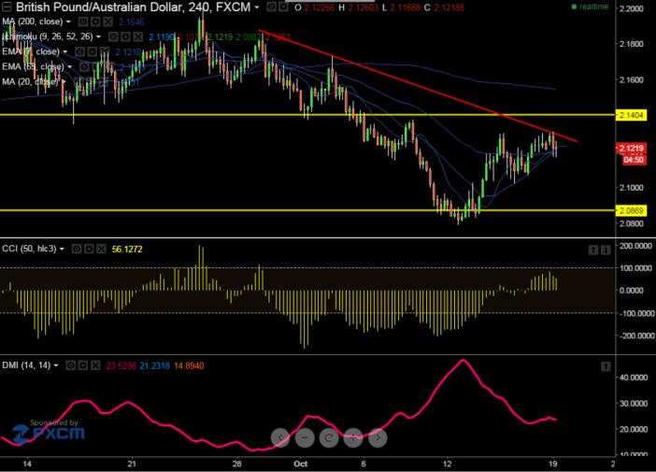Select the red descending trendline
This screenshot has height=472, width=656.
pyautogui.click(x=418, y=86)
